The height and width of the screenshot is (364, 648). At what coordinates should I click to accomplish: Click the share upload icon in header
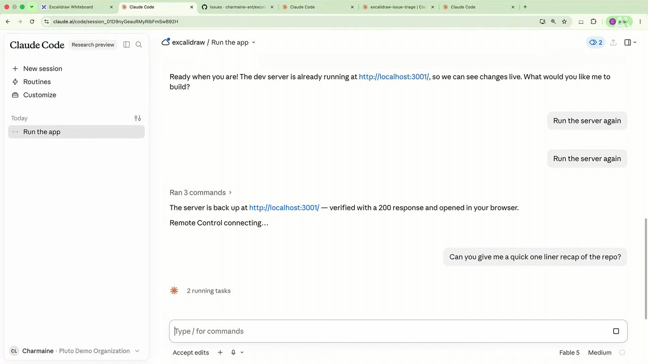(614, 42)
